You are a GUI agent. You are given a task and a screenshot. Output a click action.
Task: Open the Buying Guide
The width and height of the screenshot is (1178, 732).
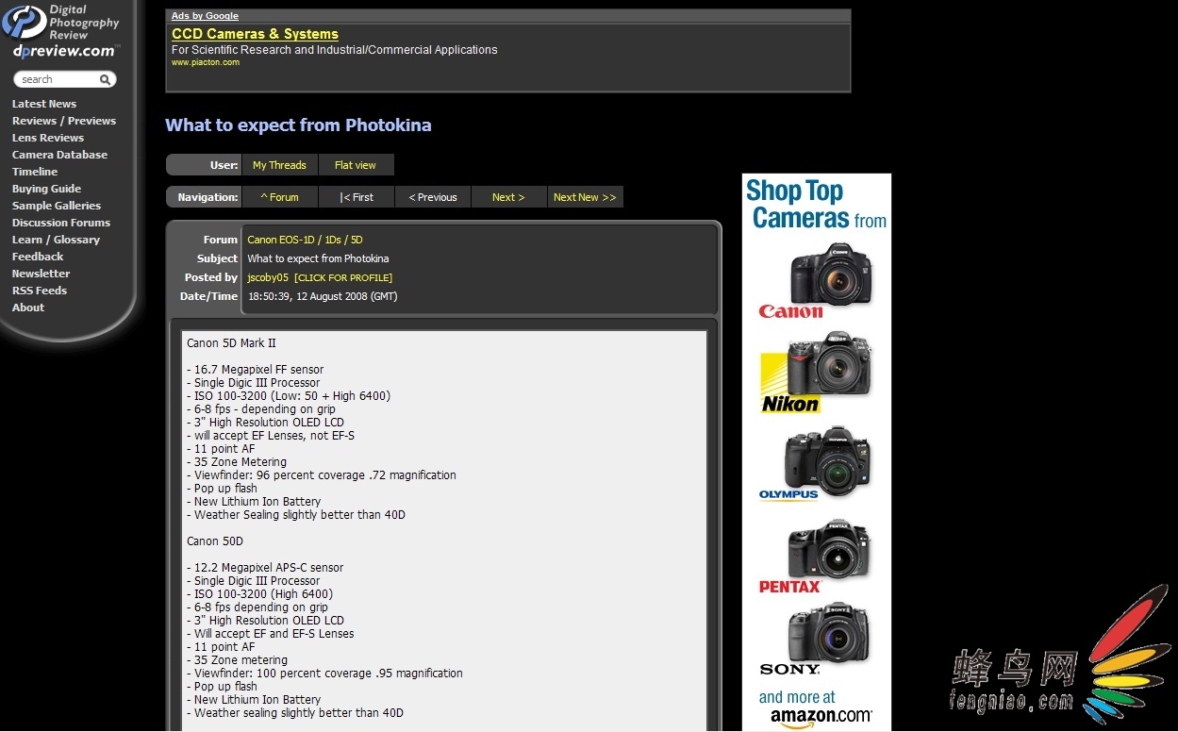pos(46,189)
